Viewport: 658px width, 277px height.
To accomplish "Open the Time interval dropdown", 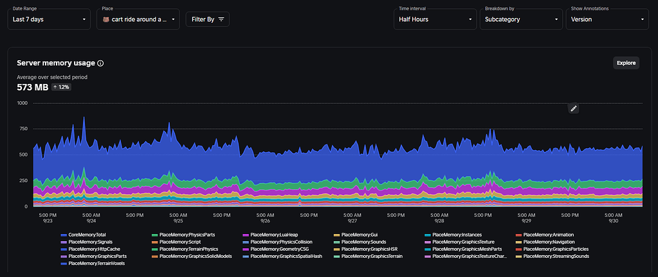I will [435, 19].
